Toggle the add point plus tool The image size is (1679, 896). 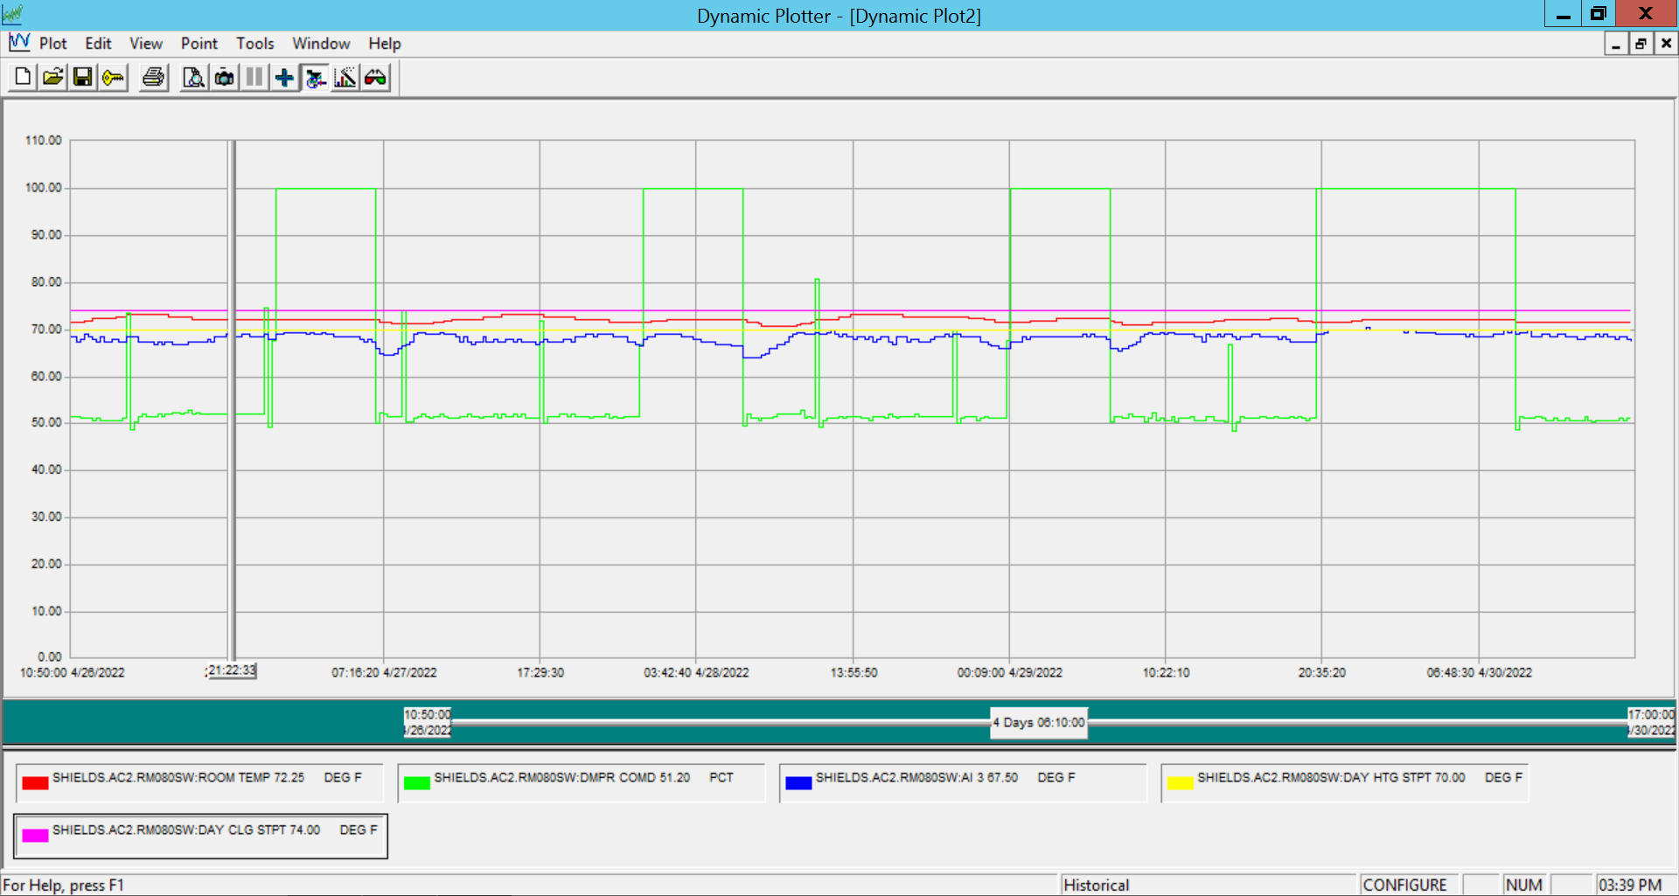[x=283, y=77]
